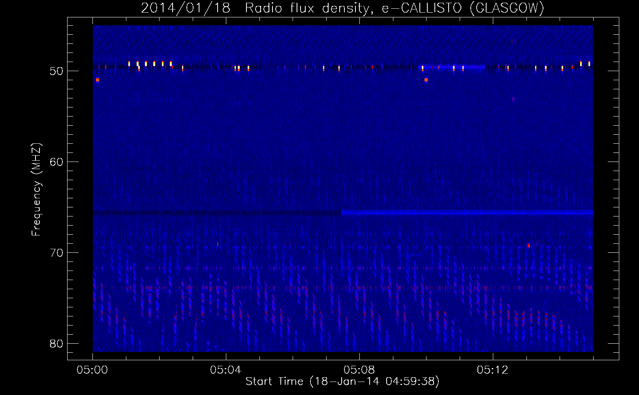This screenshot has width=639, height=395.
Task: Click the orange burst marker below 50 MHz near 05:10
Action: point(426,80)
